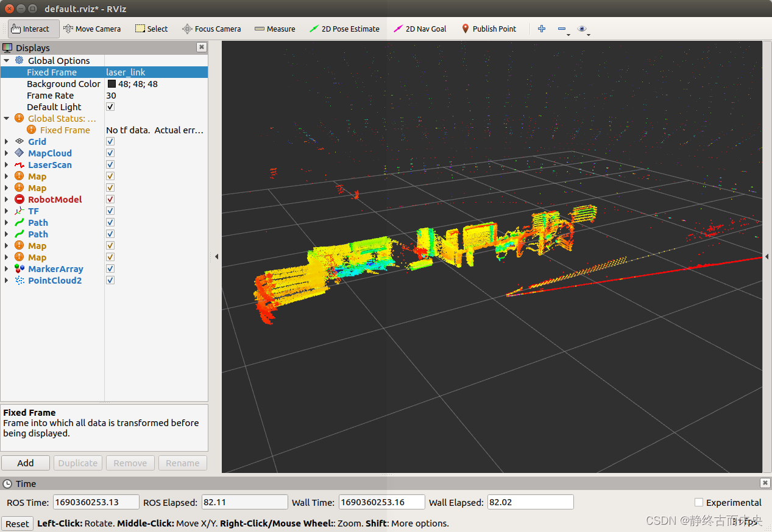Click the Background Color swatch
The image size is (772, 532).
point(112,84)
